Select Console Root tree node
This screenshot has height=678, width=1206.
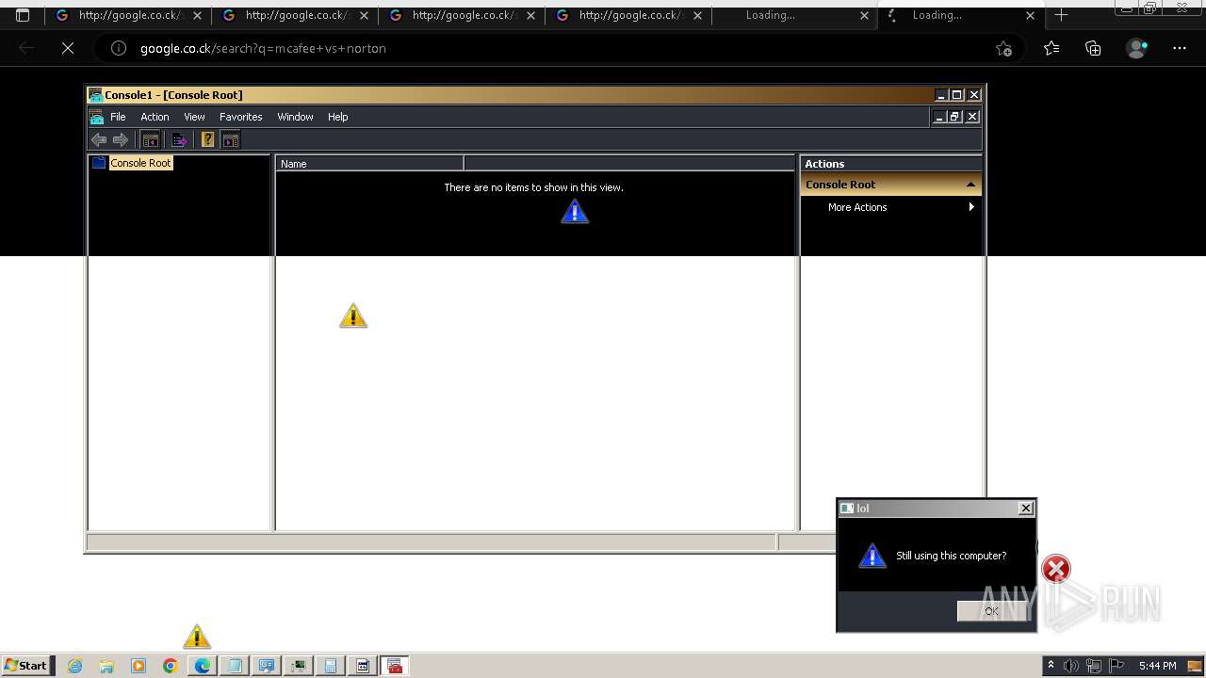click(x=140, y=163)
